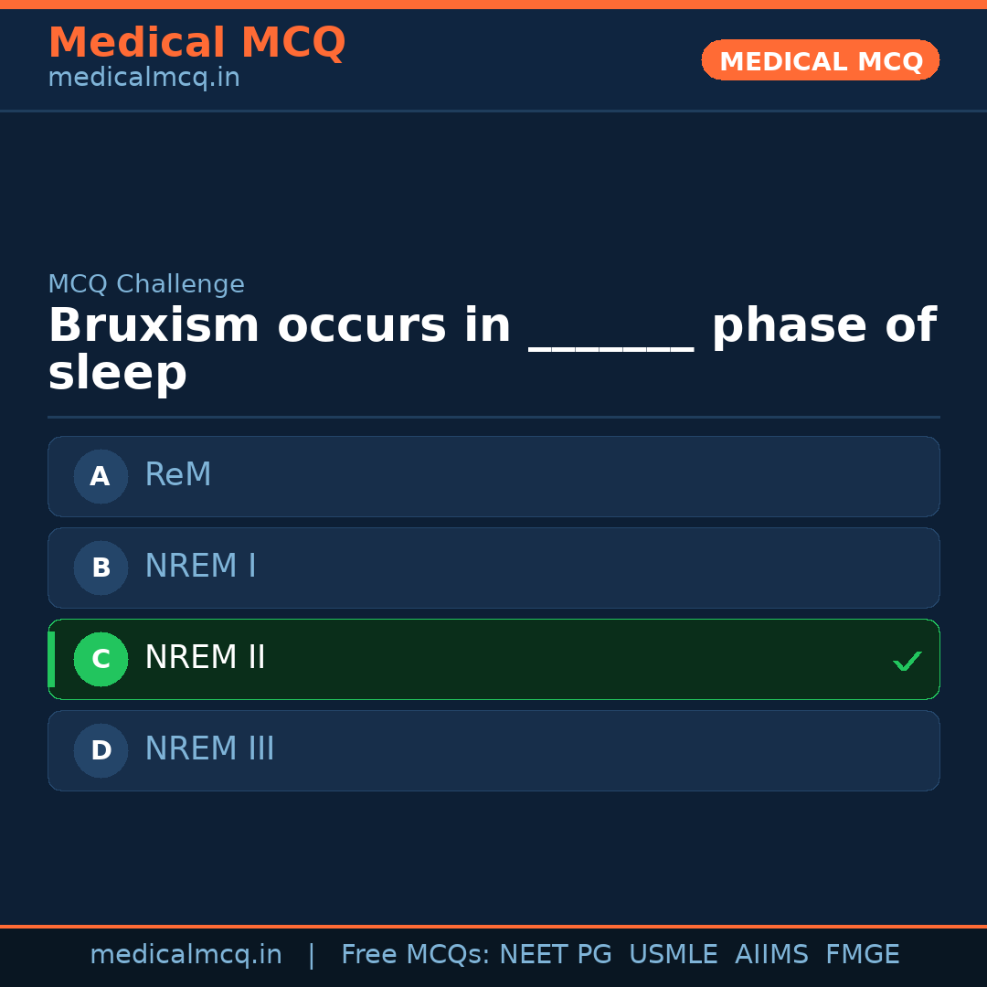Expand the correct answer NREM II card
This screenshot has width=987, height=987.
(493, 659)
